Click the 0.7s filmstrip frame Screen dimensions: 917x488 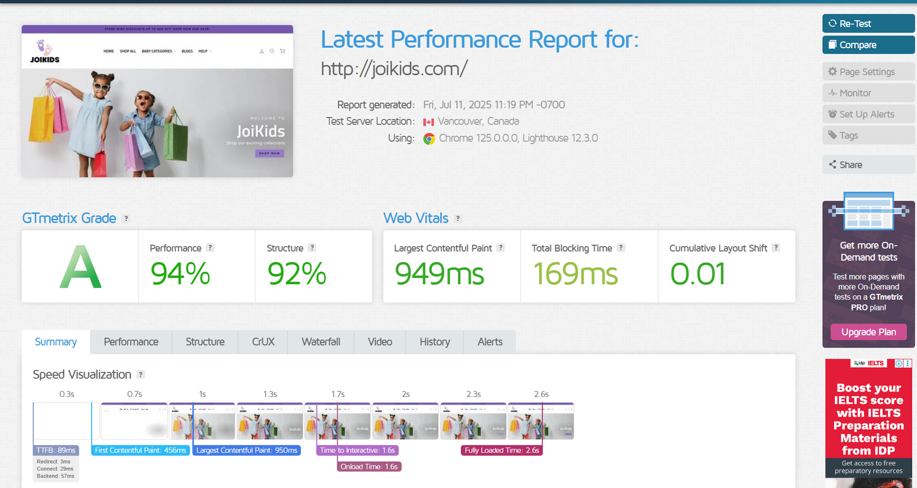point(134,421)
